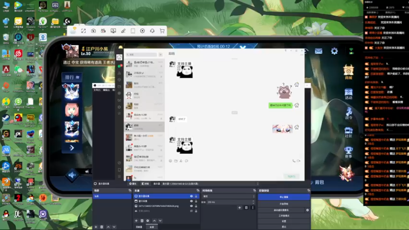Click the send button in the WeChat chat
The height and width of the screenshot is (230, 409).
291,176
